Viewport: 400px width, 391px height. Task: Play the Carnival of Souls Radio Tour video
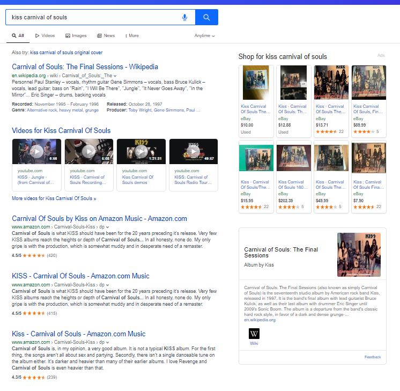pos(194,152)
